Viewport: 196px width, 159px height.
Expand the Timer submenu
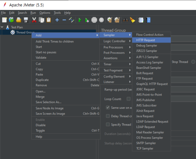tap(116, 64)
